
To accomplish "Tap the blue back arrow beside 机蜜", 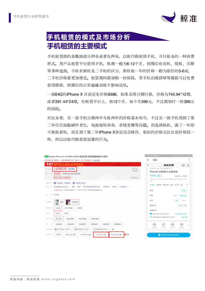I will (148, 160).
